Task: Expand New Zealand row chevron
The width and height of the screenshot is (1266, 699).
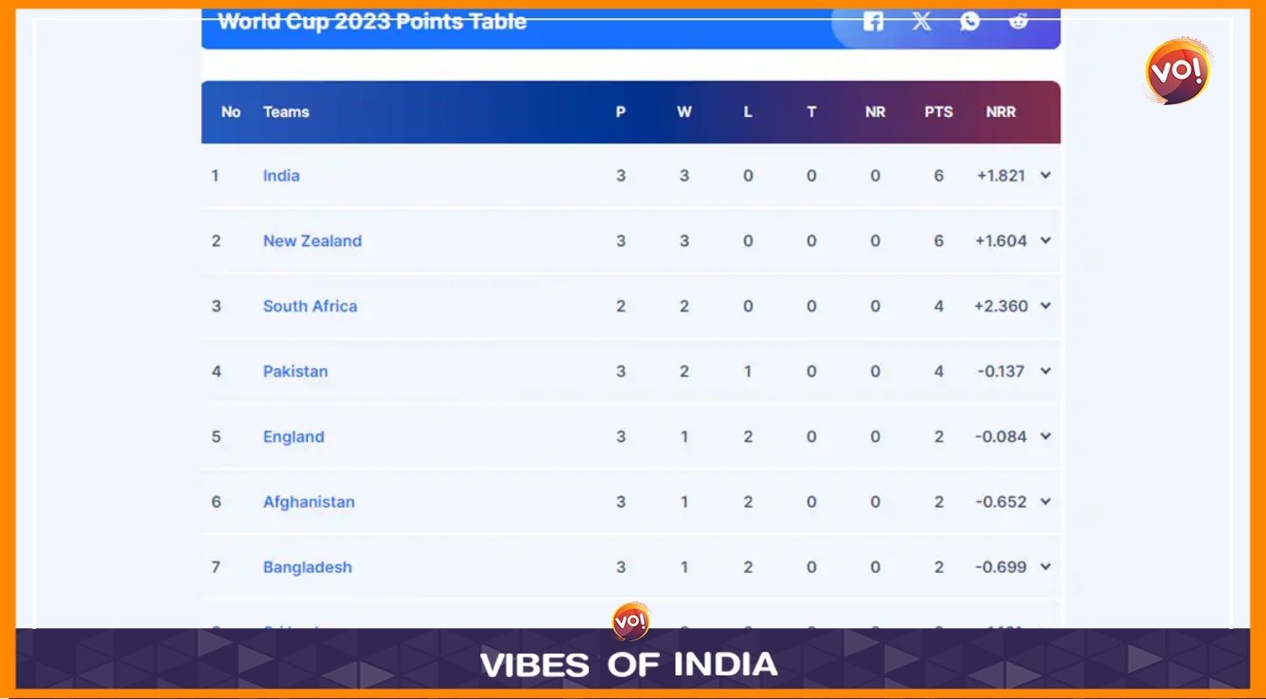Action: click(x=1046, y=241)
